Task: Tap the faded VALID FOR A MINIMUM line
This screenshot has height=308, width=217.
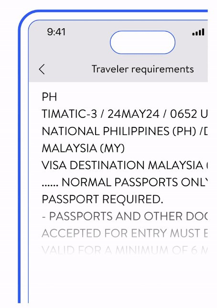Action: tap(125, 250)
